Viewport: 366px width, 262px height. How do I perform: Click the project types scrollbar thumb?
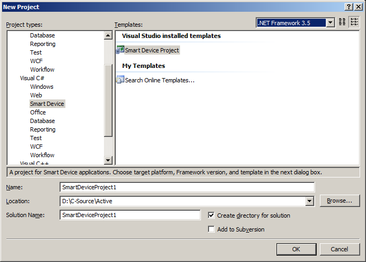click(x=108, y=100)
